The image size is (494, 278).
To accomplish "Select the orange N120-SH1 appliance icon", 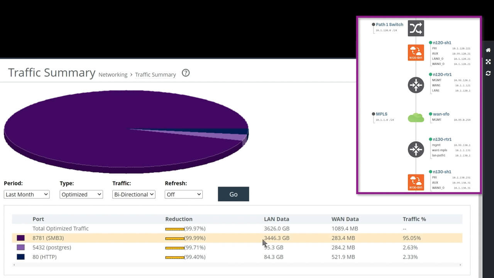I will tap(416, 53).
